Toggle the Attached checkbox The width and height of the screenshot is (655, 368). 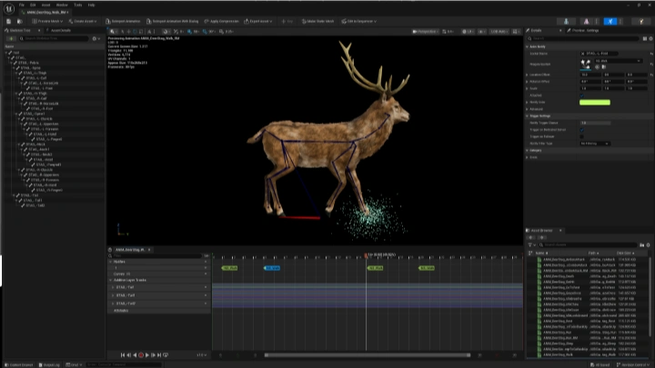pyautogui.click(x=582, y=95)
